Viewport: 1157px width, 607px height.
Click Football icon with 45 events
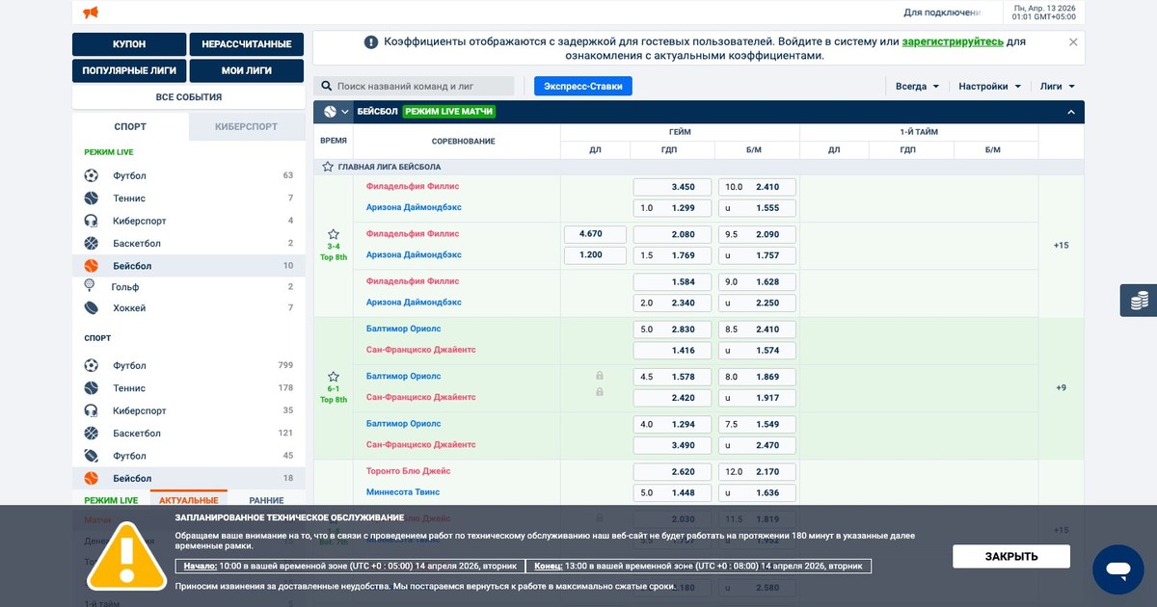tap(92, 456)
